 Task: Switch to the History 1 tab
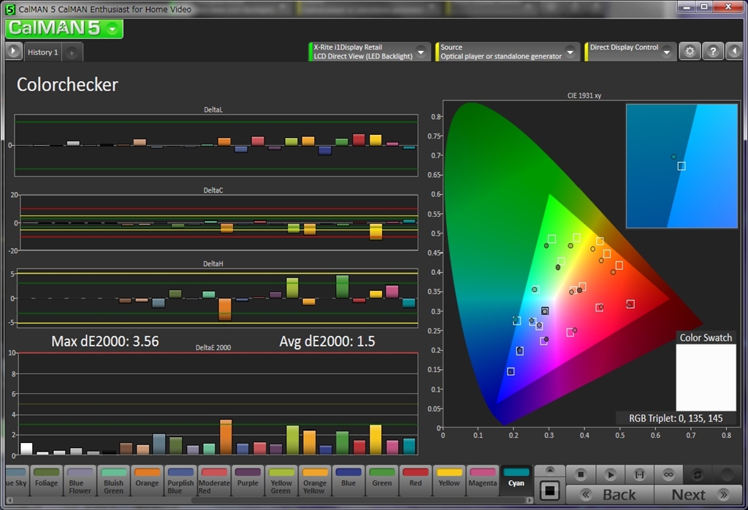click(42, 53)
